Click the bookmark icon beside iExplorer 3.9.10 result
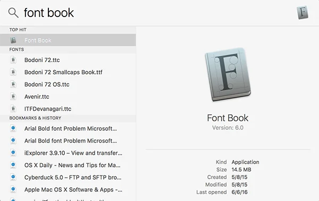Viewport: 319px width, 201px height. coord(13,153)
